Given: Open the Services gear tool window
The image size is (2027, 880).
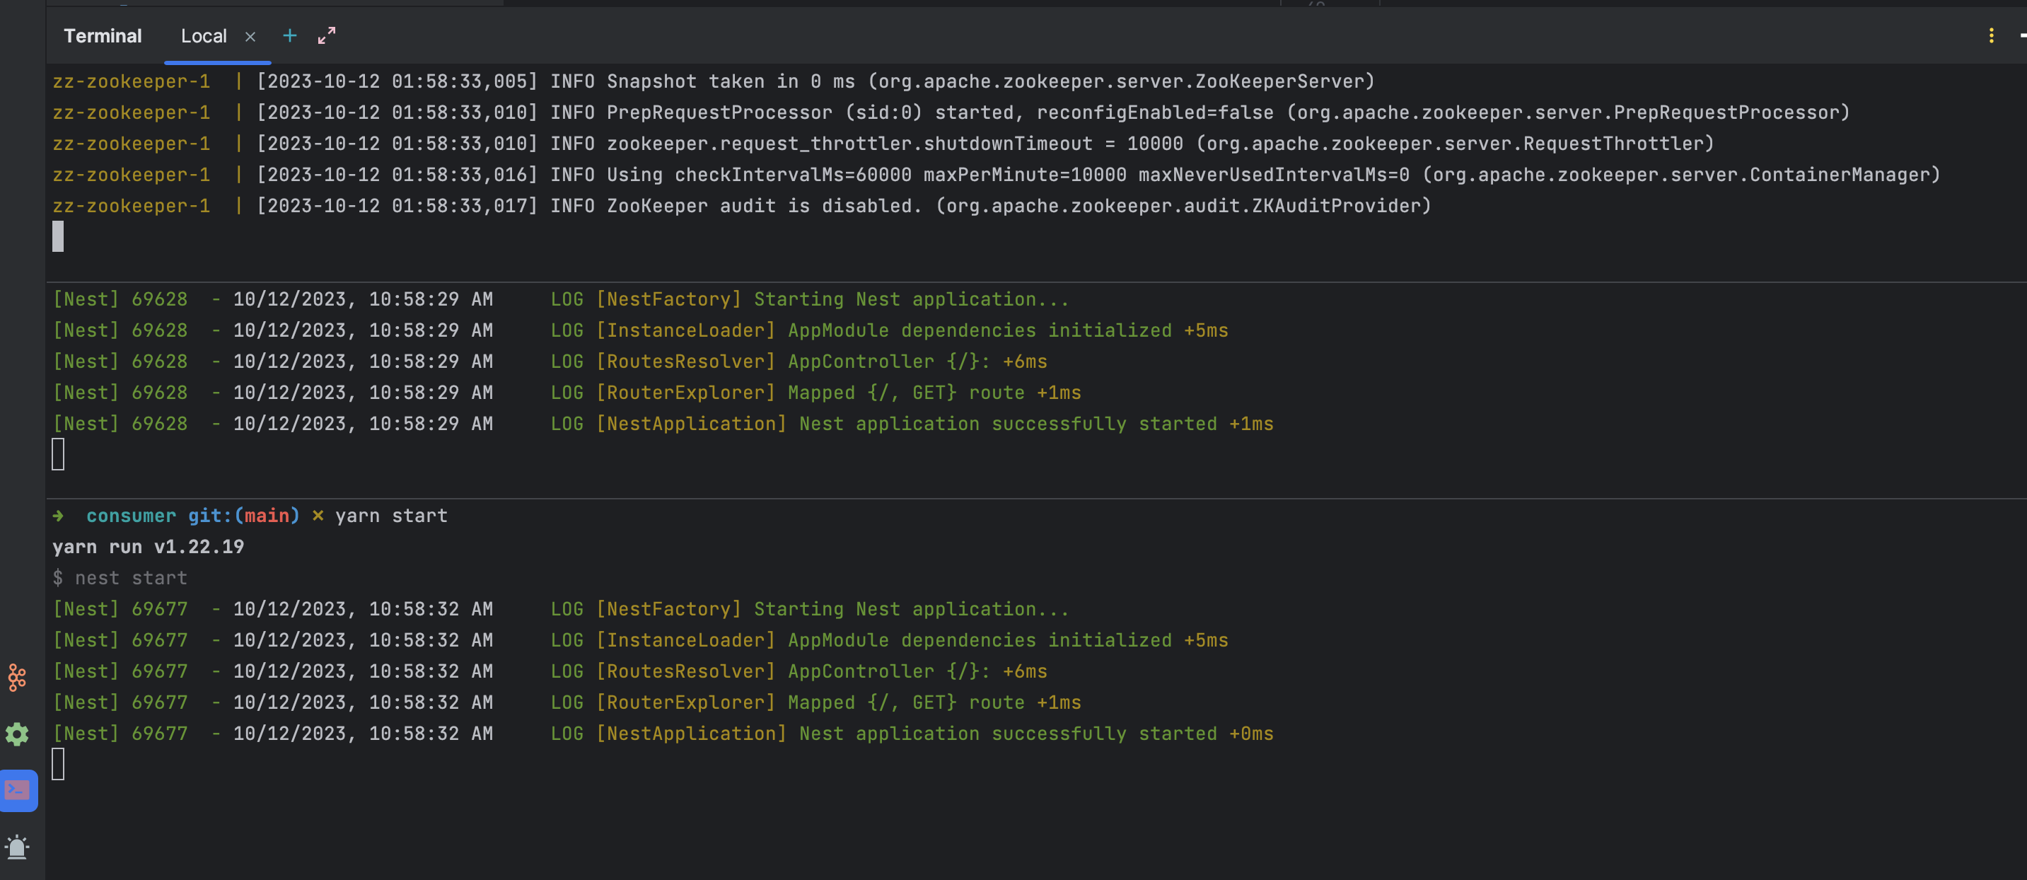Looking at the screenshot, I should coord(17,734).
